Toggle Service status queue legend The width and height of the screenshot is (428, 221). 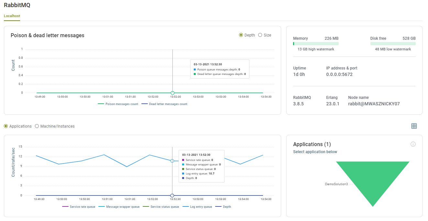[161, 207]
